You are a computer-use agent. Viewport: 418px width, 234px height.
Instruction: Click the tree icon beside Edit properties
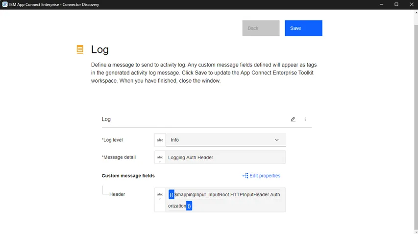click(x=245, y=176)
